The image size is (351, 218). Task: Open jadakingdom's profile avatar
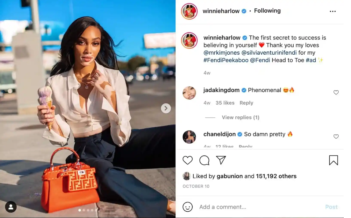pos(189,93)
